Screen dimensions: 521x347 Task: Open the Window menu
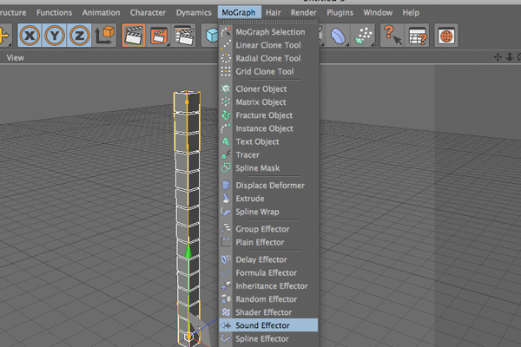coord(378,13)
